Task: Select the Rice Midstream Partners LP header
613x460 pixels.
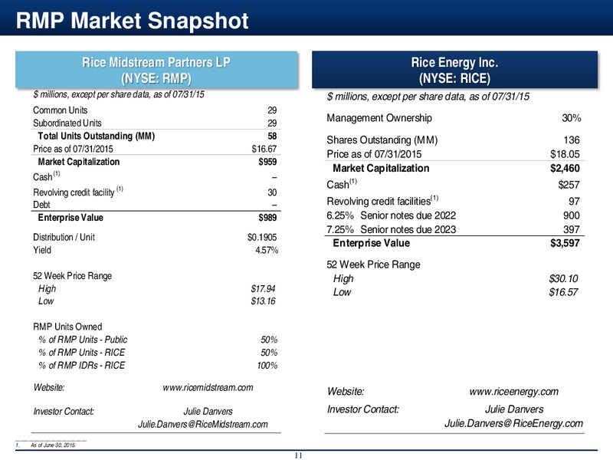Action: pos(156,70)
